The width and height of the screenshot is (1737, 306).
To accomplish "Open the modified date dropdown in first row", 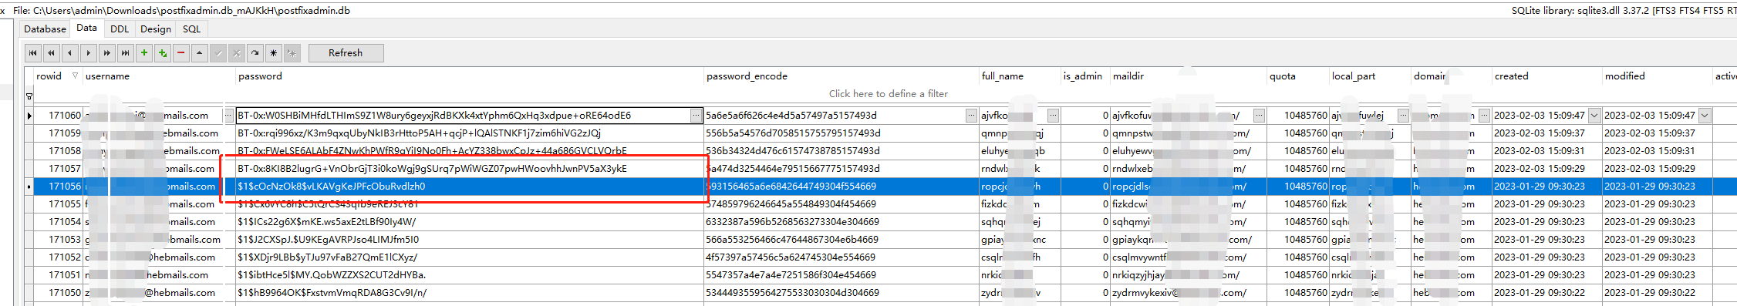I will point(1705,116).
